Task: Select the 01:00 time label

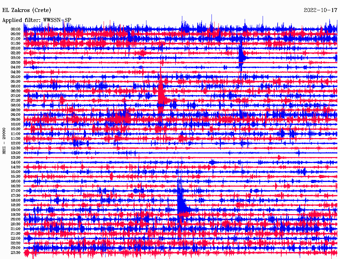Action: pyautogui.click(x=16, y=39)
